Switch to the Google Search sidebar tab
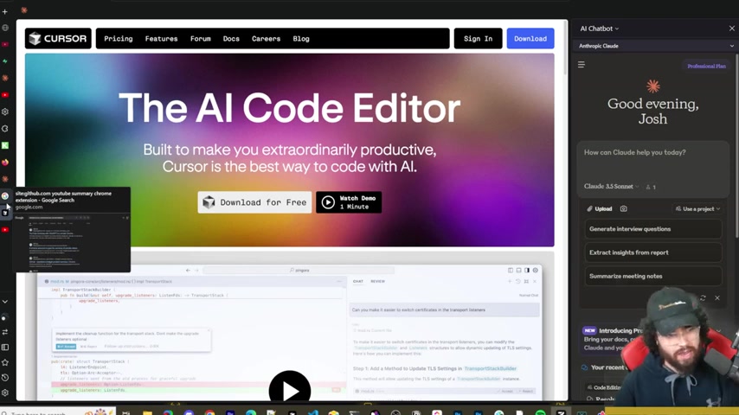This screenshot has width=739, height=415. [5, 196]
